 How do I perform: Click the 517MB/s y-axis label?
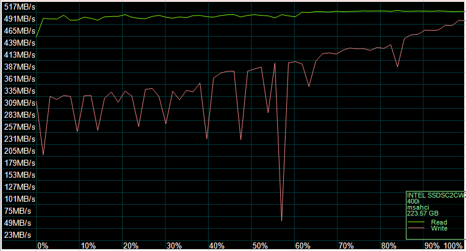[x=17, y=7]
